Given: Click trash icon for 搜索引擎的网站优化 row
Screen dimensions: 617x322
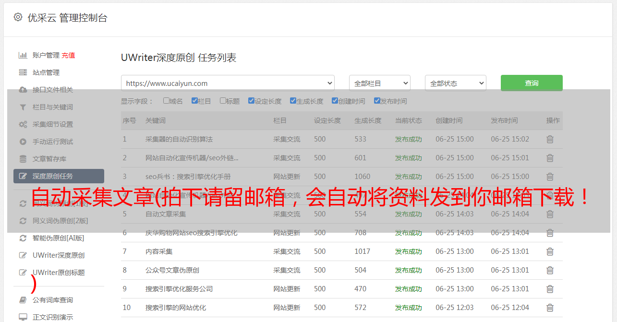Looking at the screenshot, I should coord(550,308).
